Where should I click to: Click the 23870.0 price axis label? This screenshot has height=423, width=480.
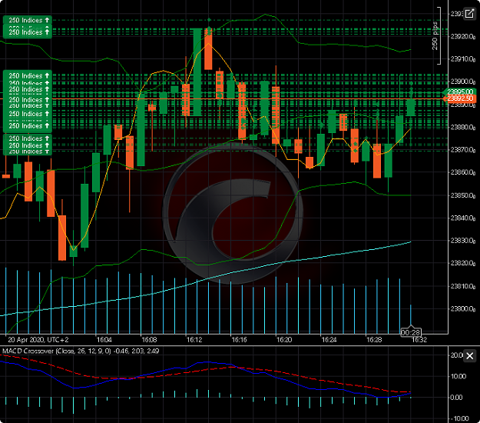(x=463, y=149)
